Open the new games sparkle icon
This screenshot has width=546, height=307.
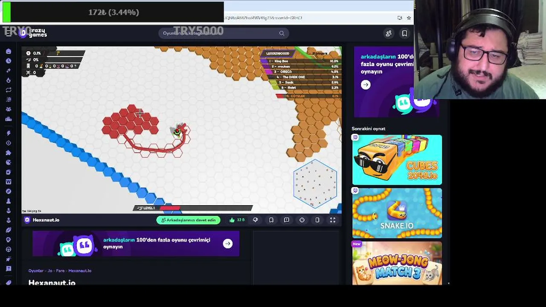pos(9,71)
